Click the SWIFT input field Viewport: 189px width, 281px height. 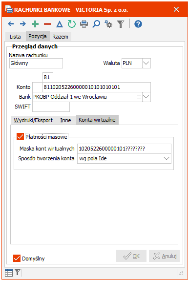click(51, 107)
